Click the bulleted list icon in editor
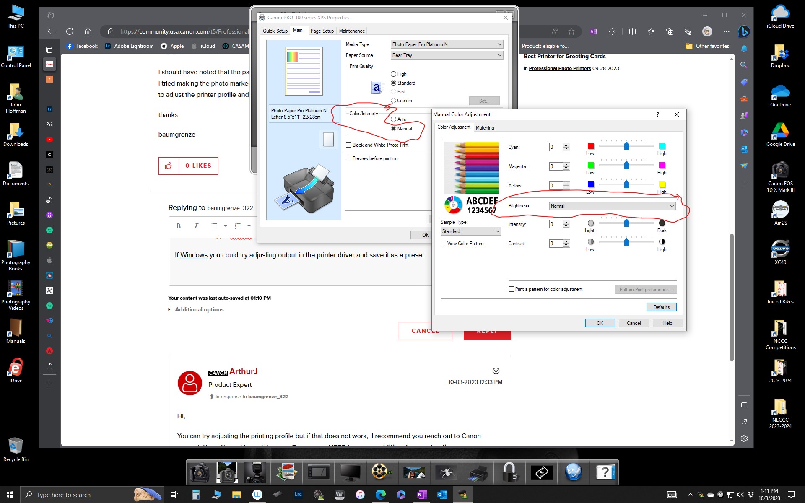 (x=214, y=226)
